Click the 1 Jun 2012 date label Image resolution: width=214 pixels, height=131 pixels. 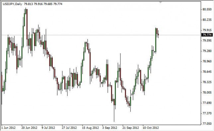(9, 128)
